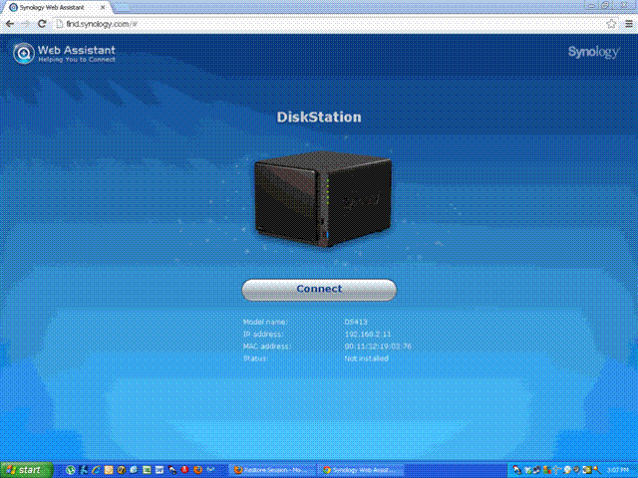Click the Connect button

pyautogui.click(x=319, y=290)
